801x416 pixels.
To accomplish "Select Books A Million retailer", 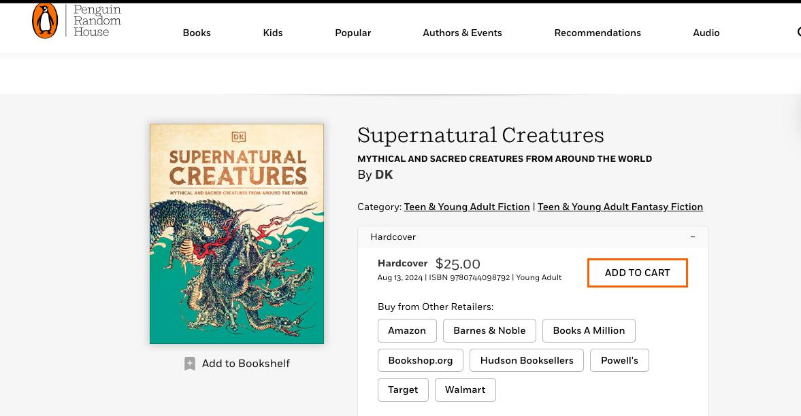I will tap(589, 331).
